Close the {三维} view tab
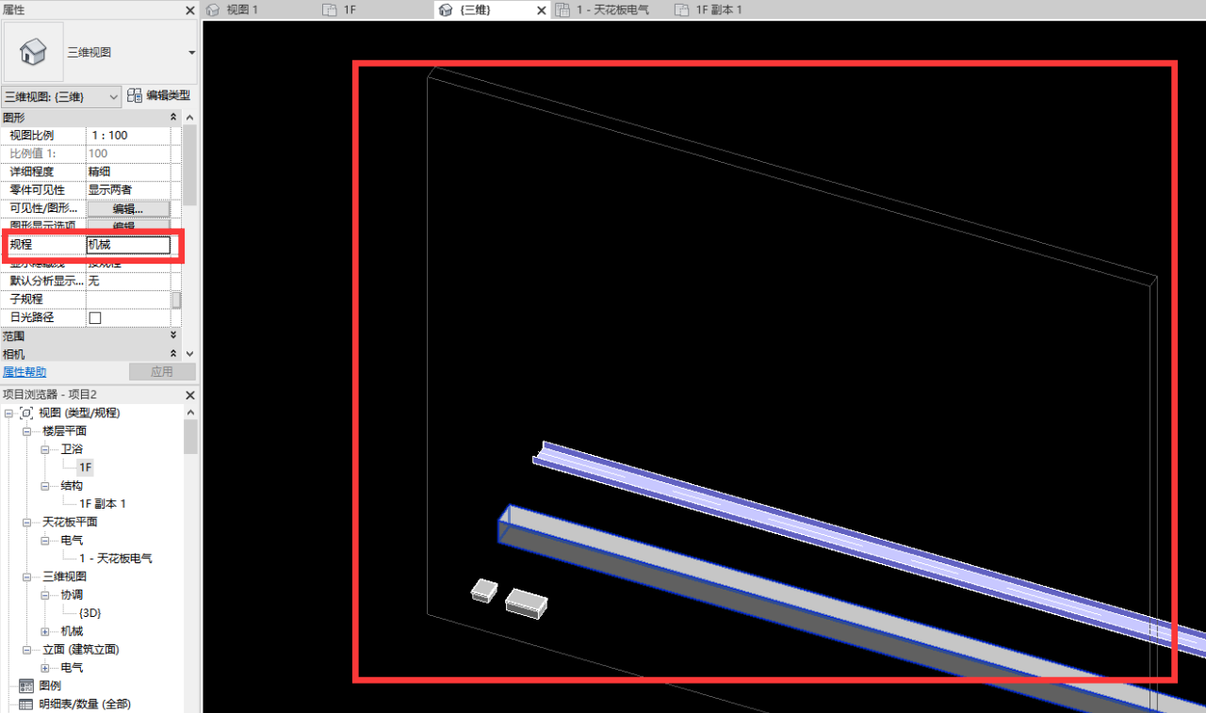Viewport: 1206px width, 713px height. [541, 9]
